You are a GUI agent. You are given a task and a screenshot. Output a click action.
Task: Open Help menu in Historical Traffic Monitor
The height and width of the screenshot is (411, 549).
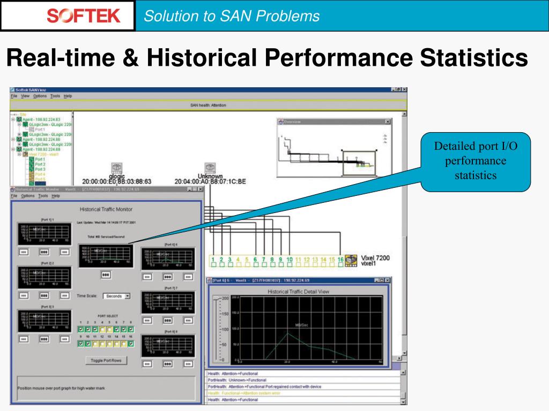pos(56,196)
